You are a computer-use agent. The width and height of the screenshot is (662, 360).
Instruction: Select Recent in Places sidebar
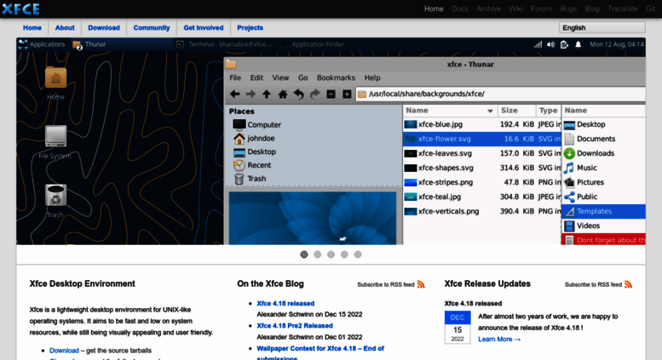point(252,165)
